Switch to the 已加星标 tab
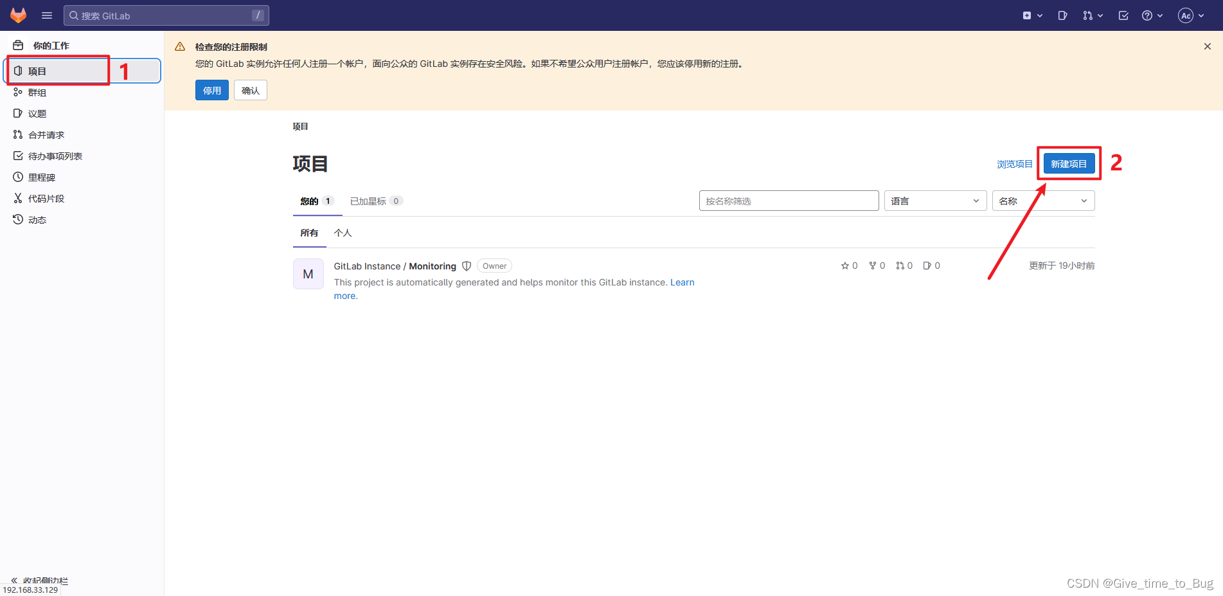This screenshot has height=596, width=1223. coord(376,201)
